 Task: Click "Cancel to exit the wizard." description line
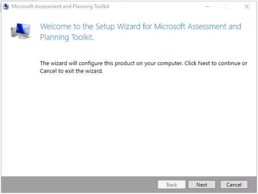pyautogui.click(x=72, y=71)
